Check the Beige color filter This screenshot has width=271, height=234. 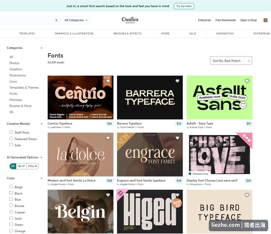coord(11,186)
